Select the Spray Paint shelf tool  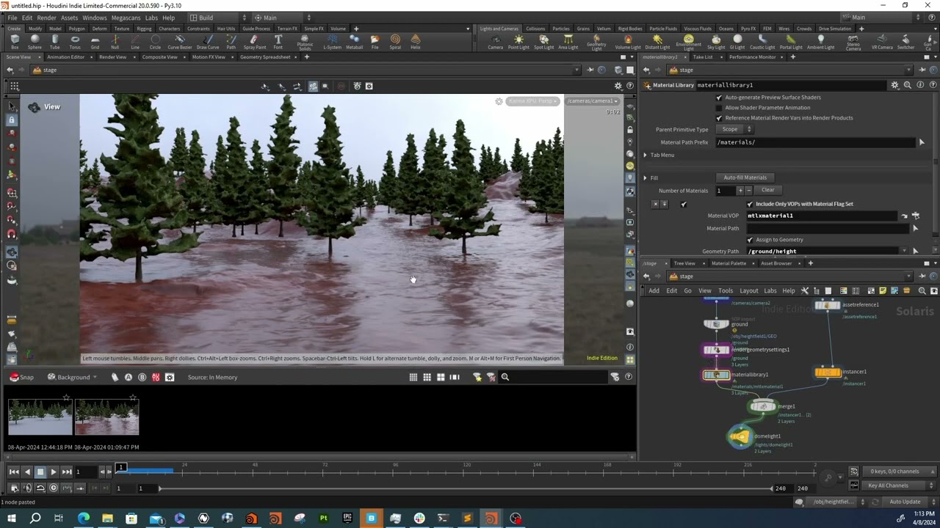(x=255, y=43)
